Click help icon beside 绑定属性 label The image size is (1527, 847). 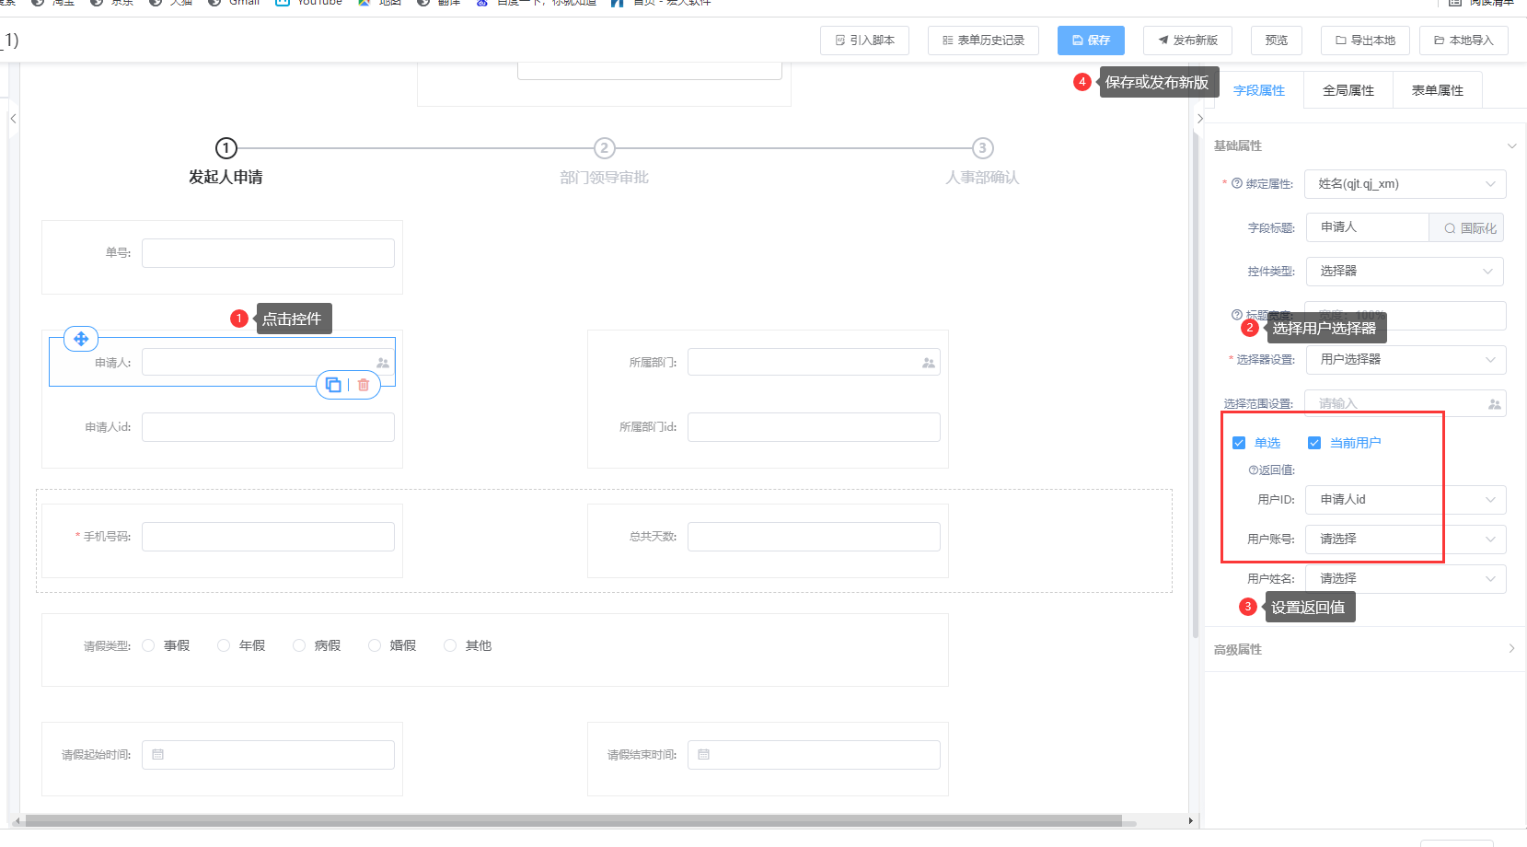tap(1237, 184)
